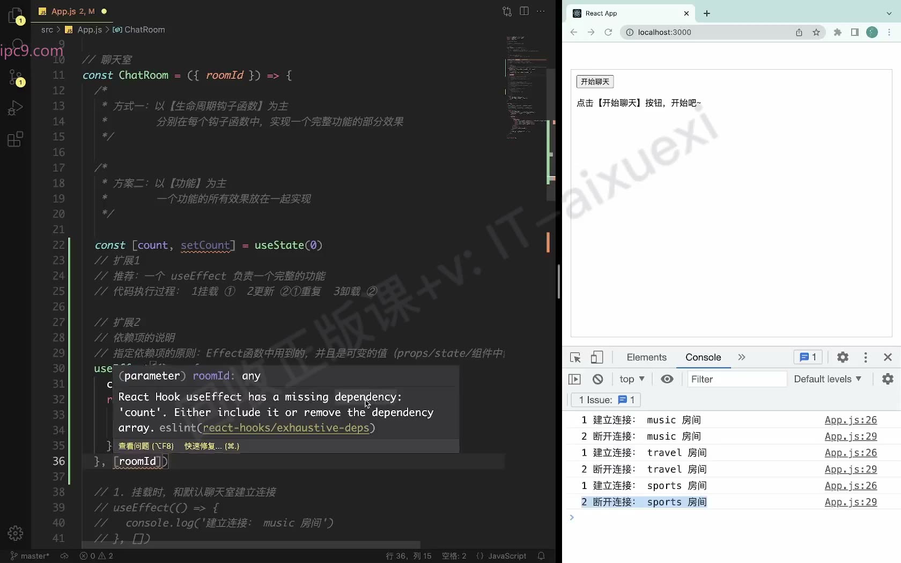
Task: Split the editor to the right
Action: pyautogui.click(x=524, y=11)
